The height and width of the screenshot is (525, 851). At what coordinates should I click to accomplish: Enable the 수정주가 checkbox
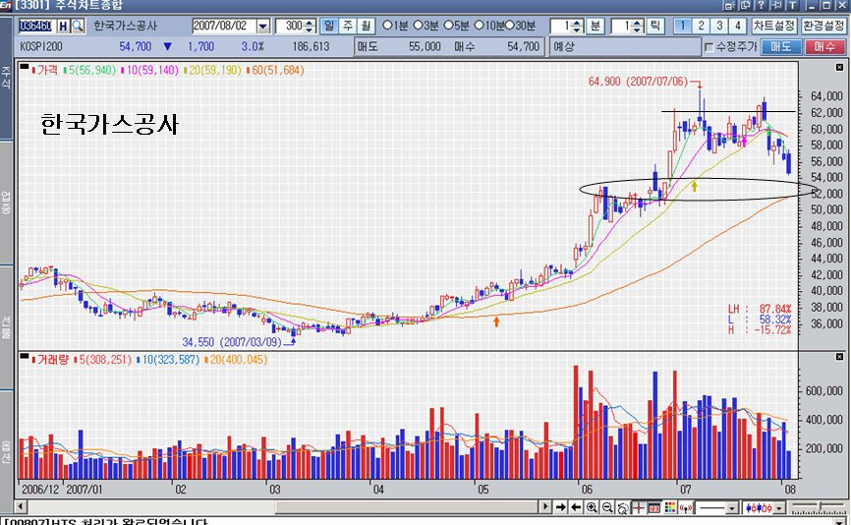pyautogui.click(x=709, y=47)
